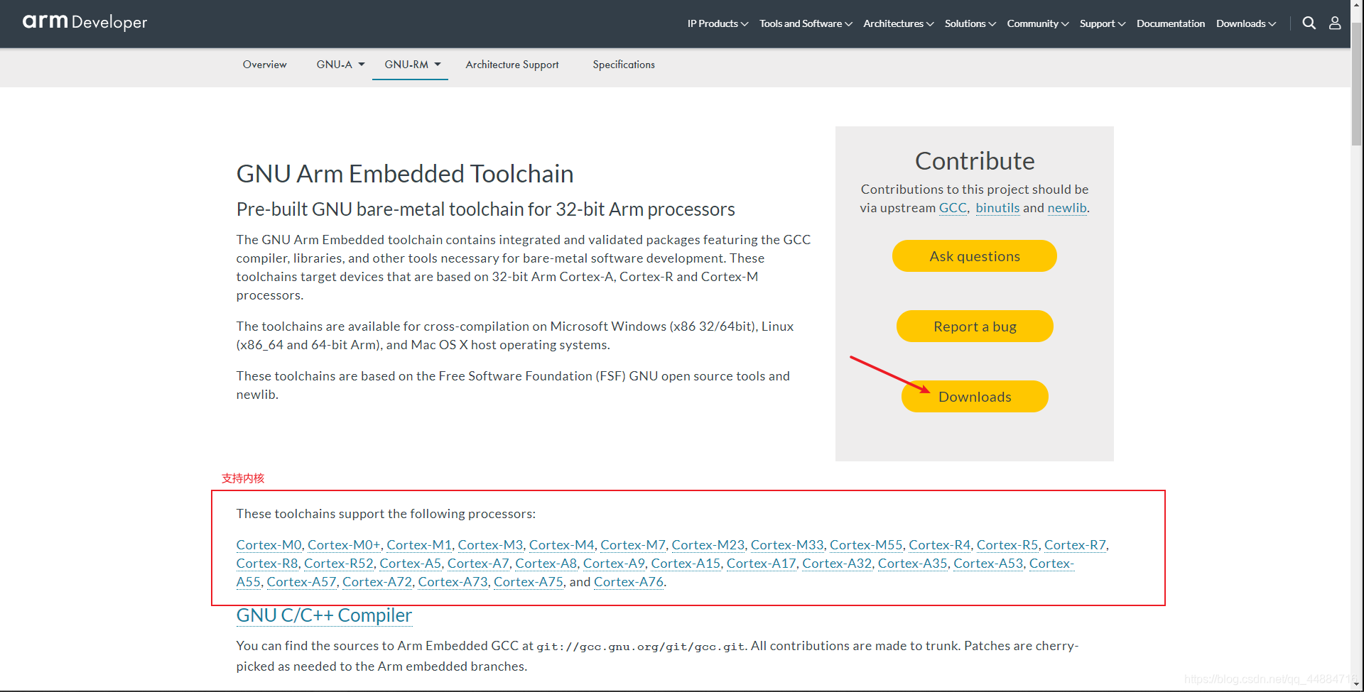Open the Cortex-A8 processor link
Viewport: 1364px width, 692px height.
[x=546, y=564]
